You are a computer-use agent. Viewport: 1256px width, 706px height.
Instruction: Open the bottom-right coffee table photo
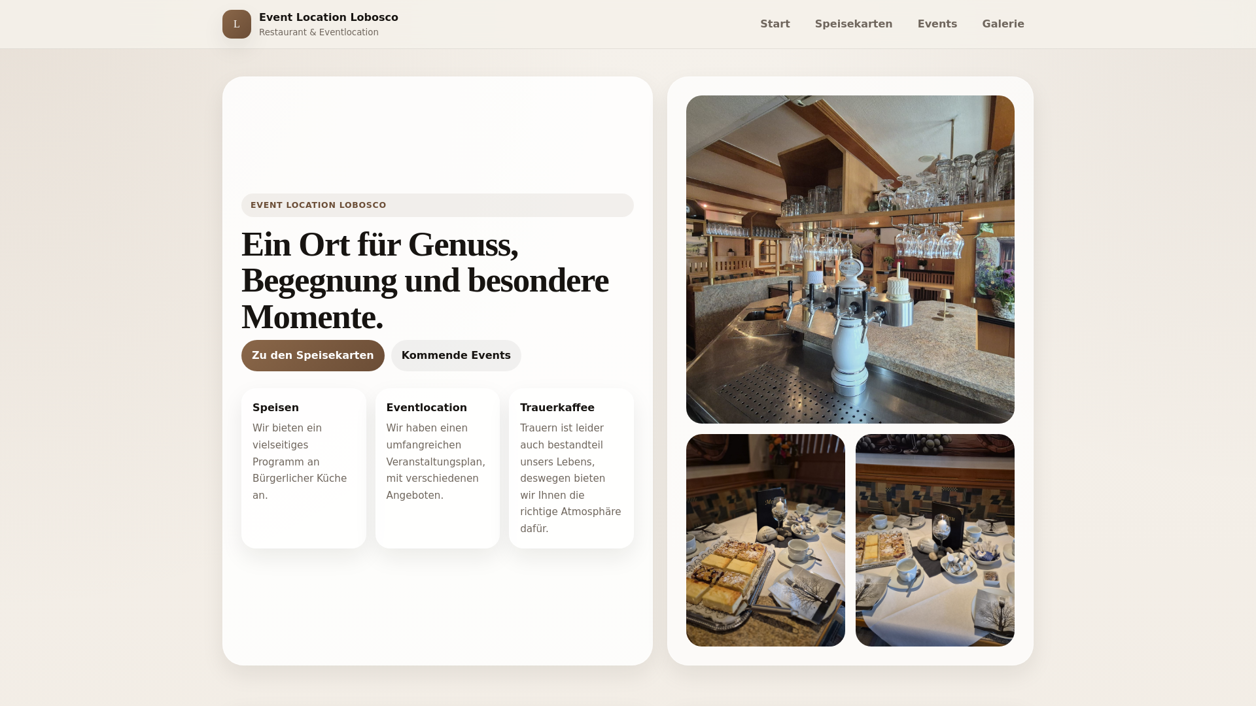(x=935, y=541)
